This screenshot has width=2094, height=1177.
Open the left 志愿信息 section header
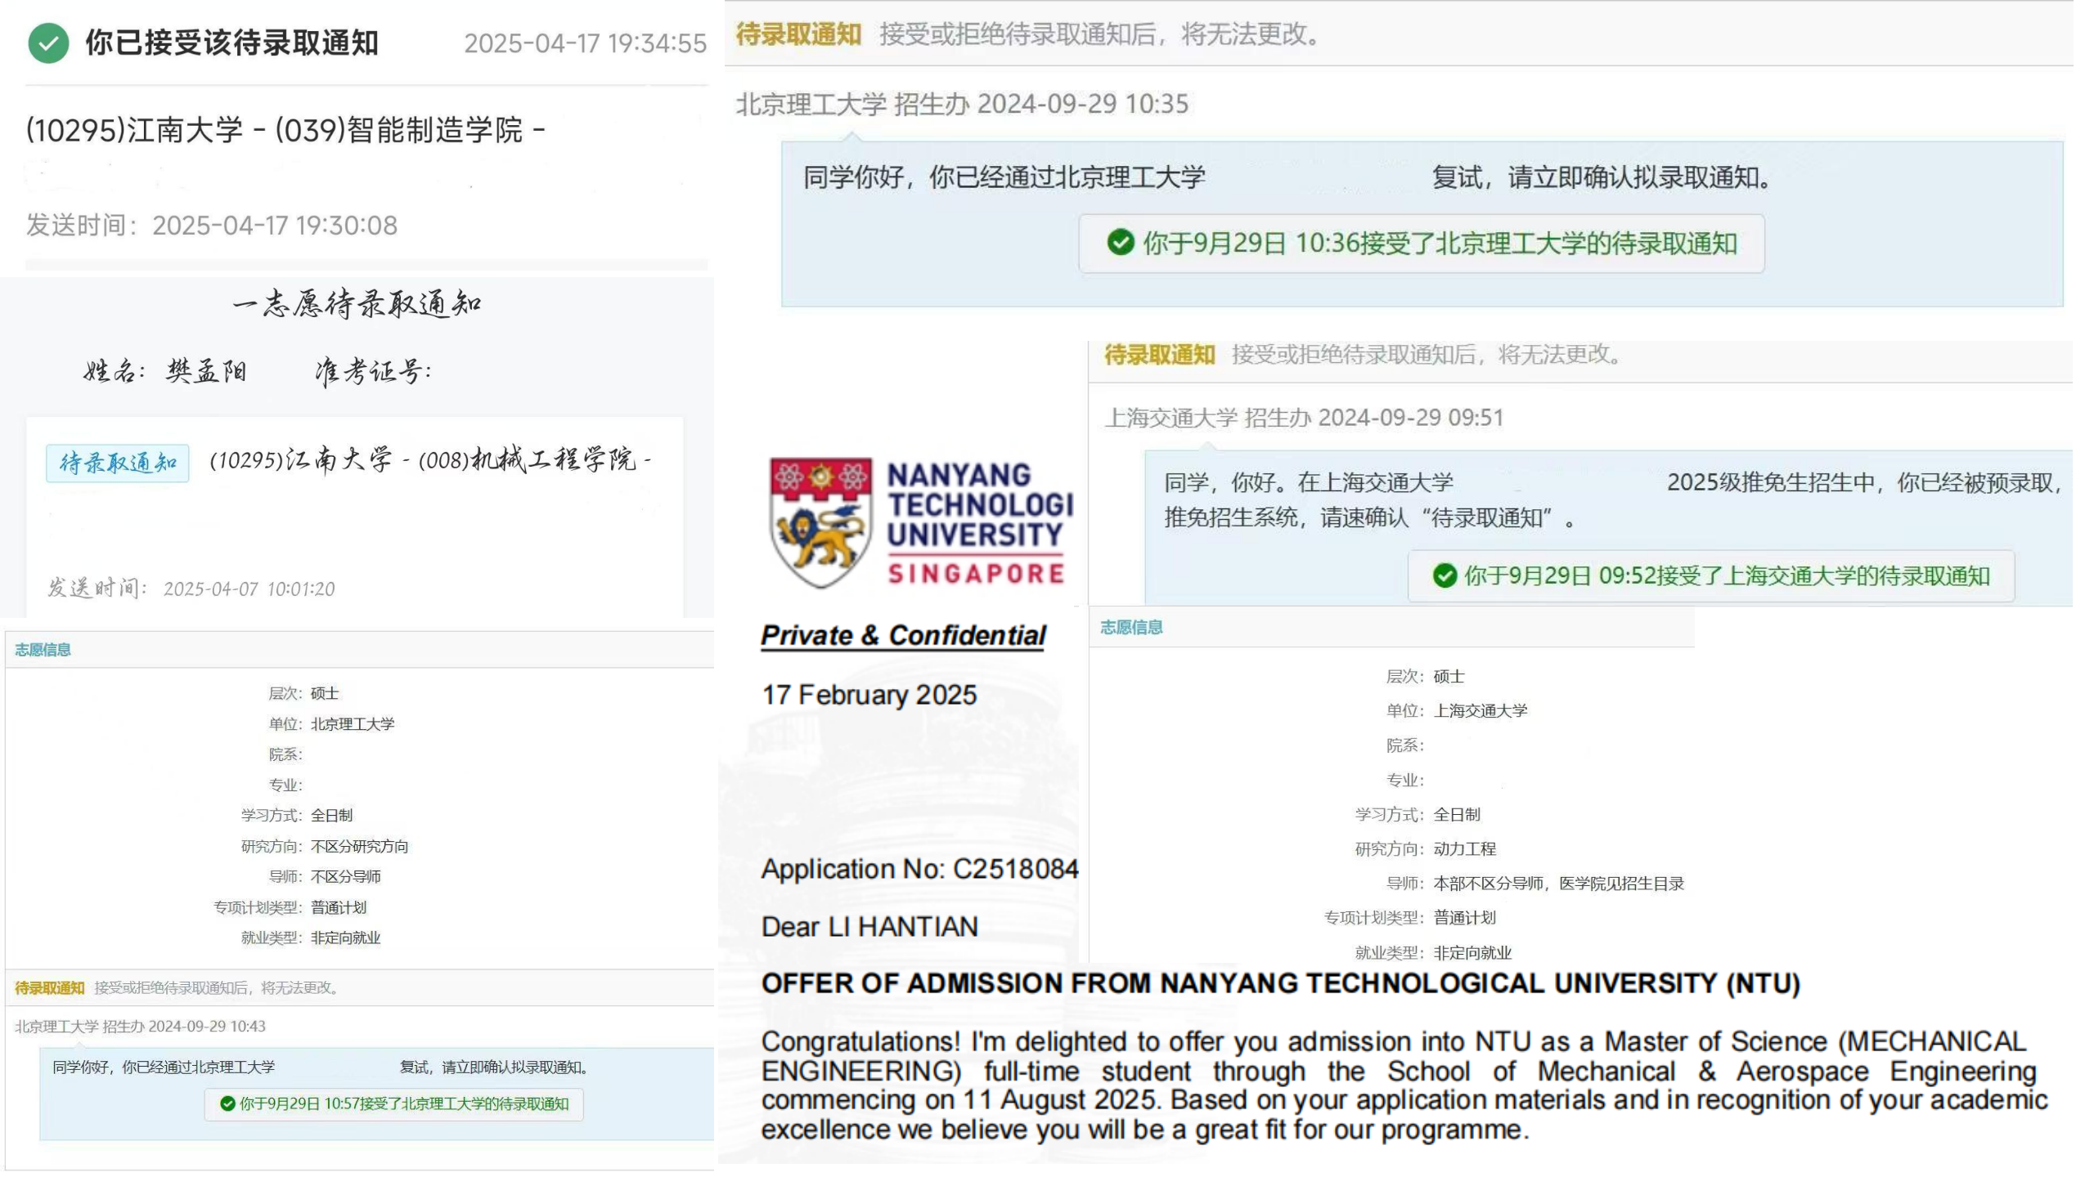coord(43,650)
